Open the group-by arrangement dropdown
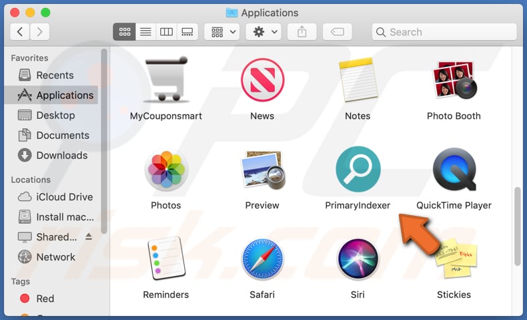The width and height of the screenshot is (527, 320). click(223, 31)
